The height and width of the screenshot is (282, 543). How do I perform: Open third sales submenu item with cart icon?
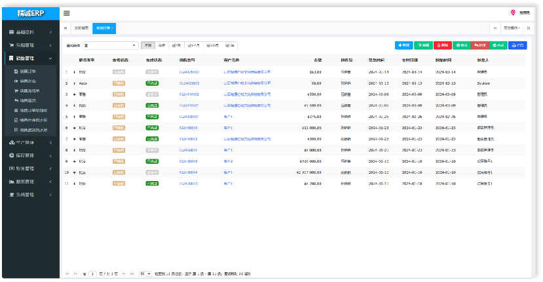(28, 91)
